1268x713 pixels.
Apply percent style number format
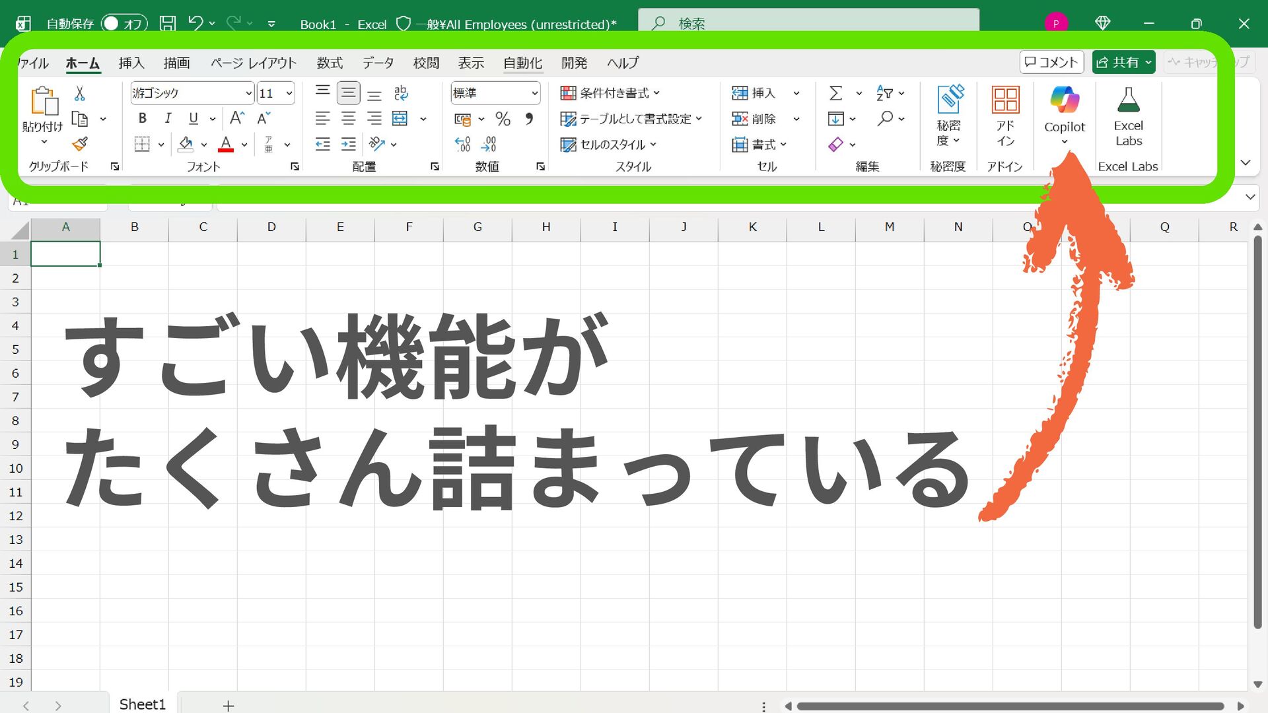(503, 119)
